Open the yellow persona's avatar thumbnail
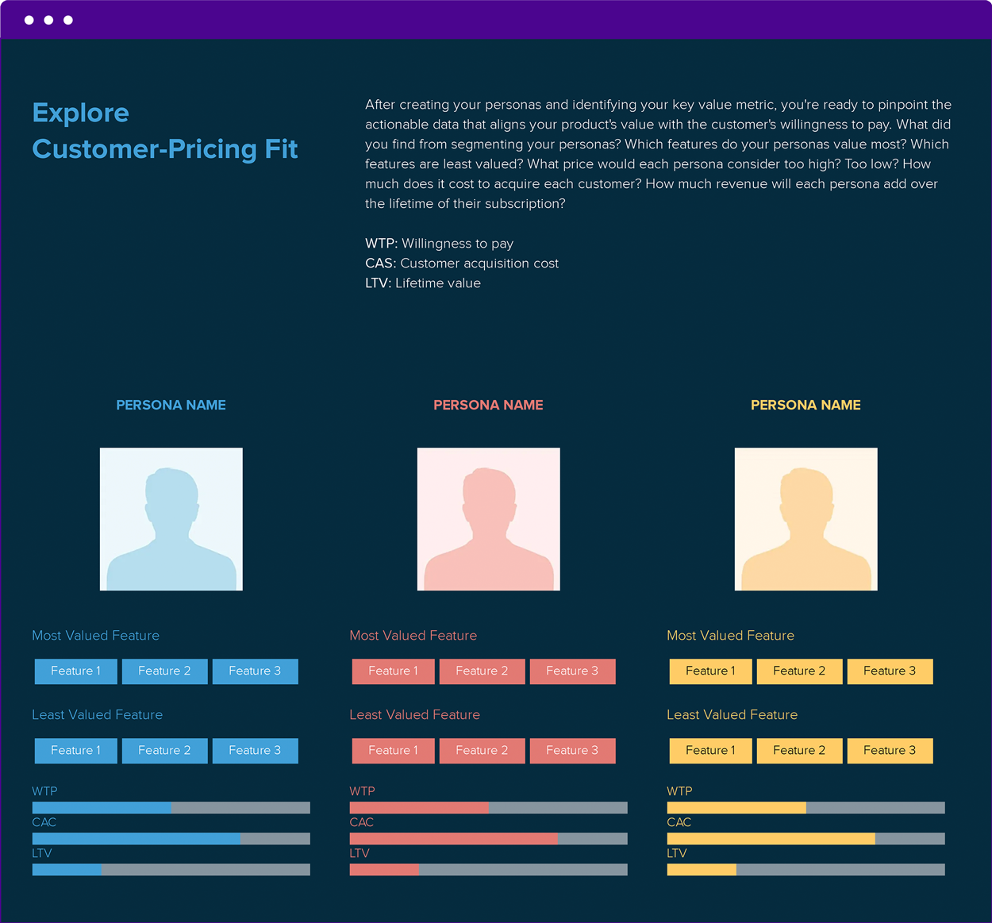This screenshot has width=992, height=923. [x=806, y=519]
